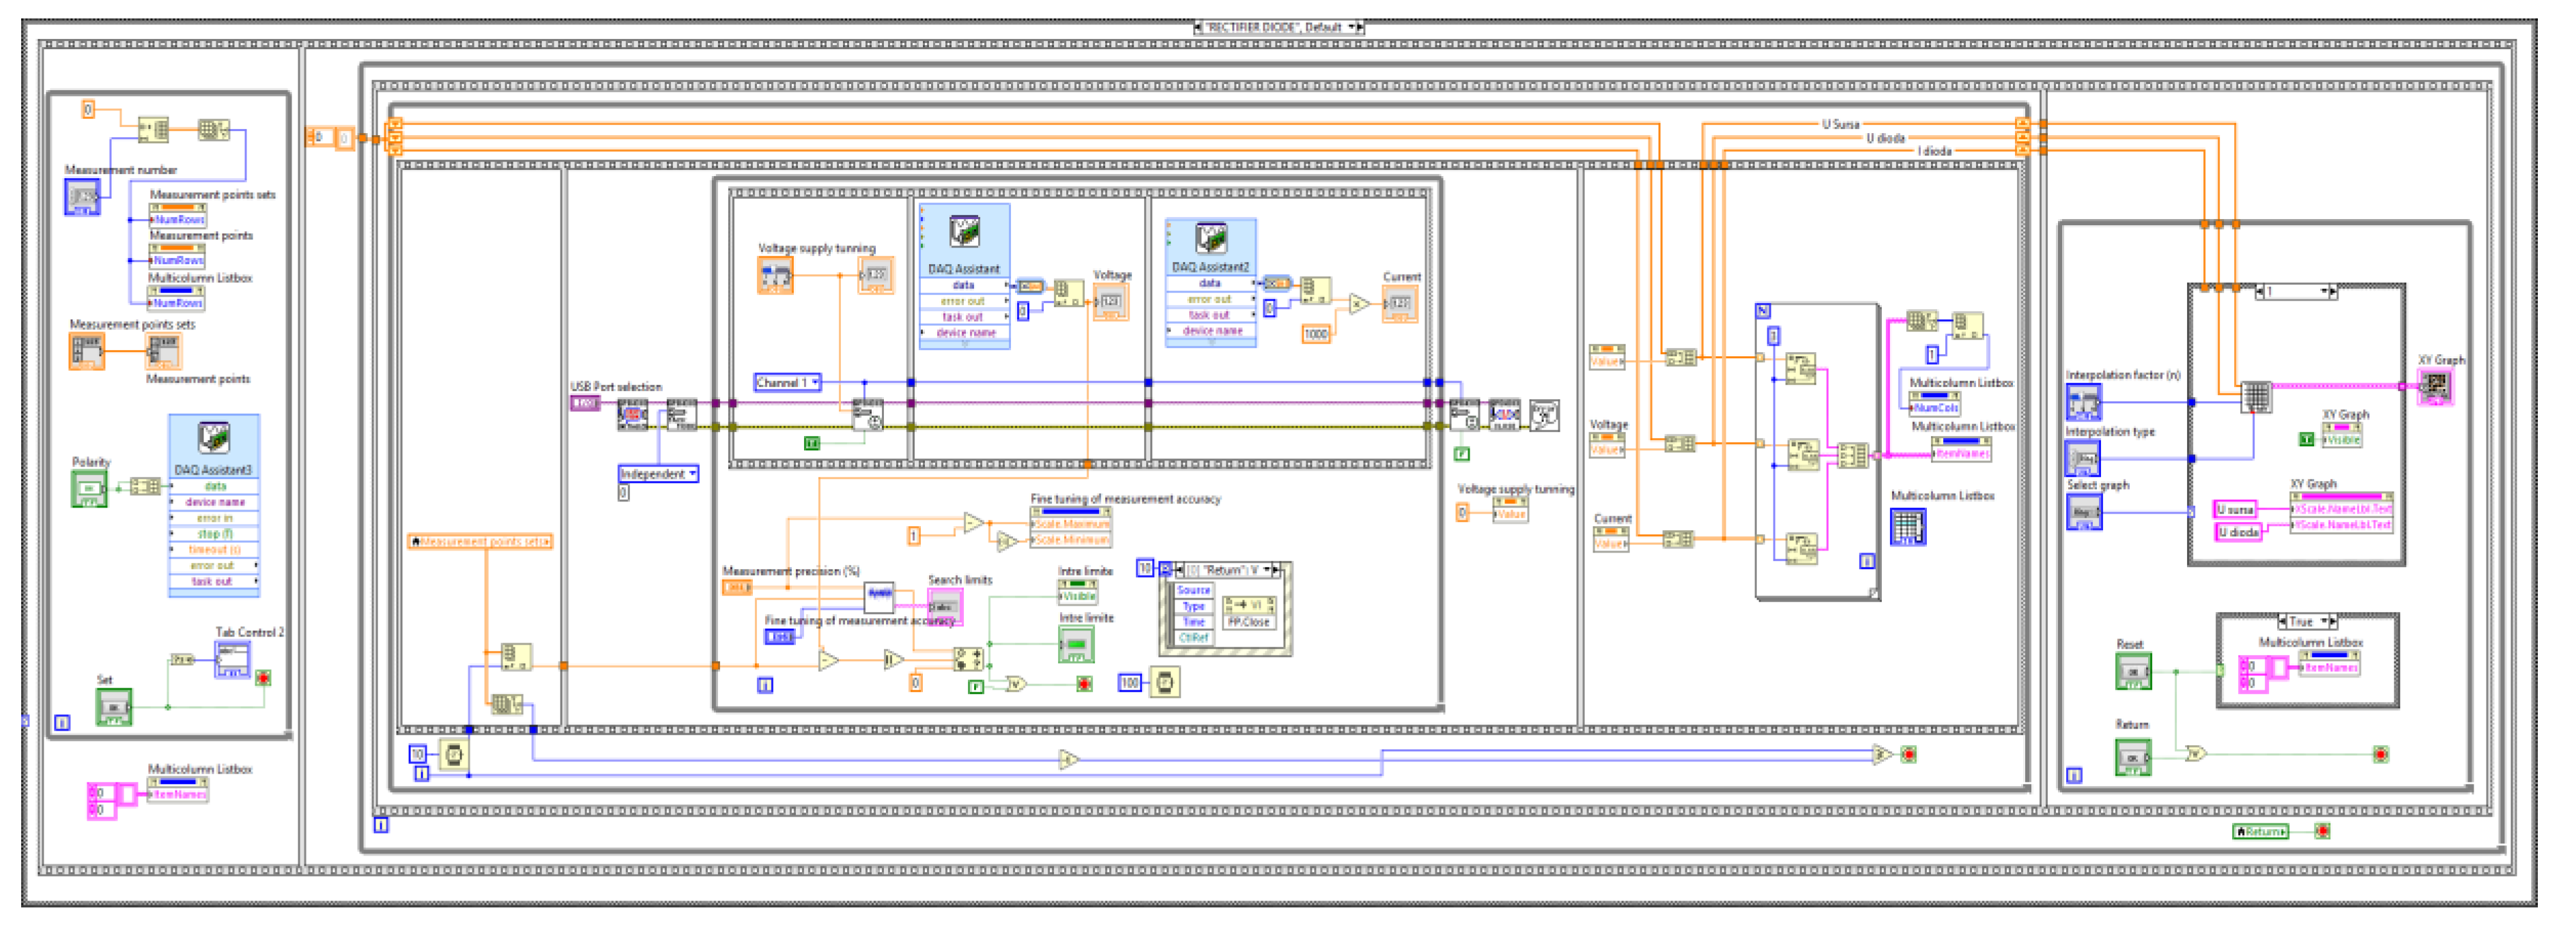Switch to the RECTIFIER DIODE Default case
The width and height of the screenshot is (2559, 932).
[x=1276, y=27]
